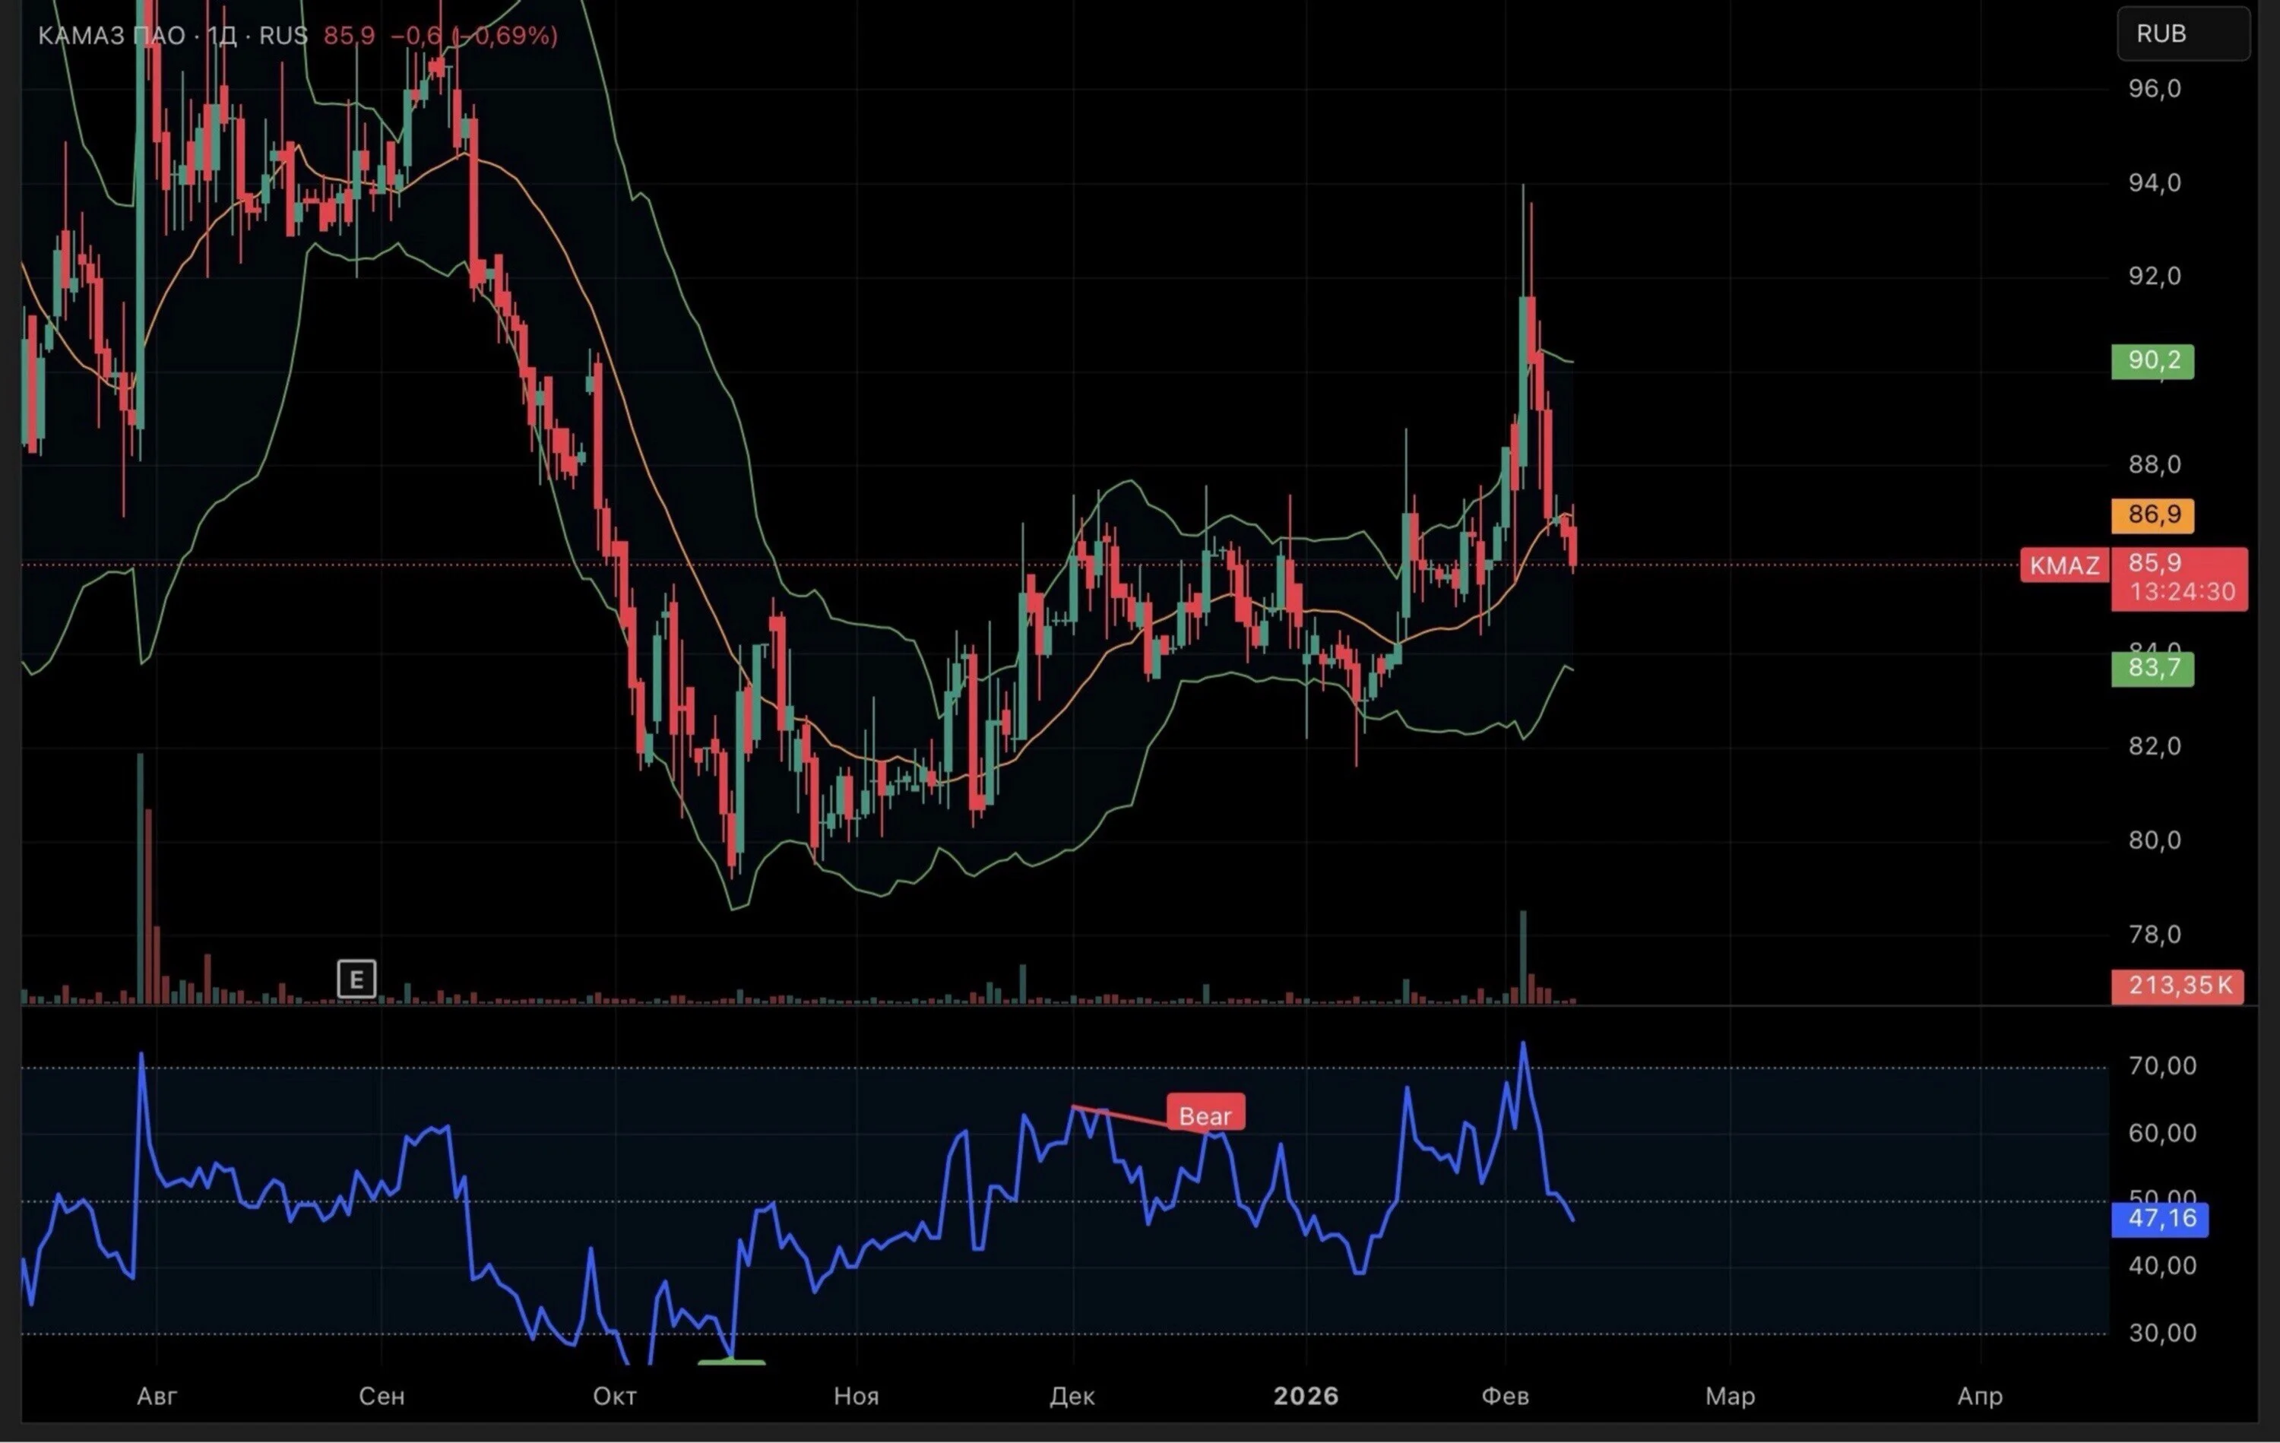The width and height of the screenshot is (2280, 1443).
Task: Click the 30,00 RSI scale value
Action: [x=2163, y=1333]
